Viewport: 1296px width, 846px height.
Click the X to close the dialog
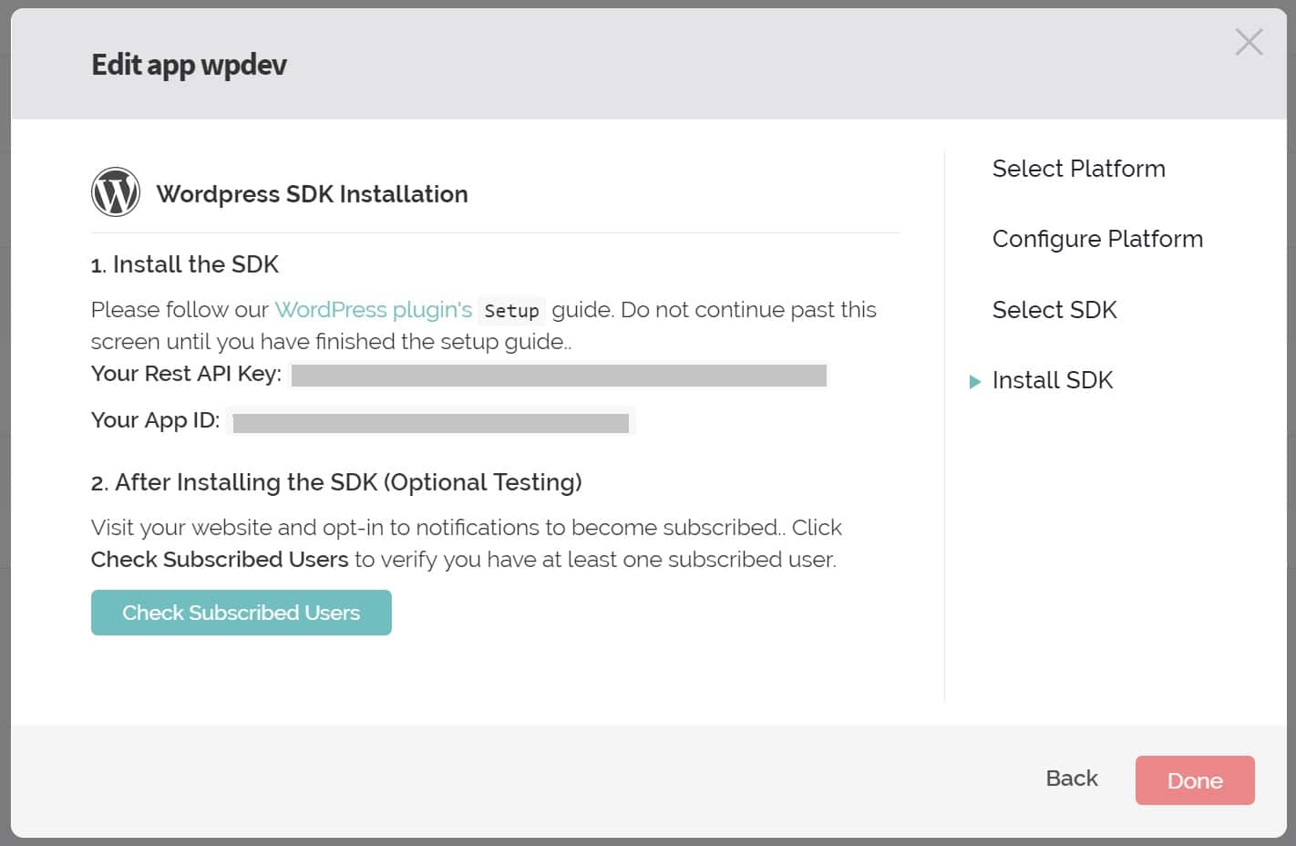[1249, 42]
